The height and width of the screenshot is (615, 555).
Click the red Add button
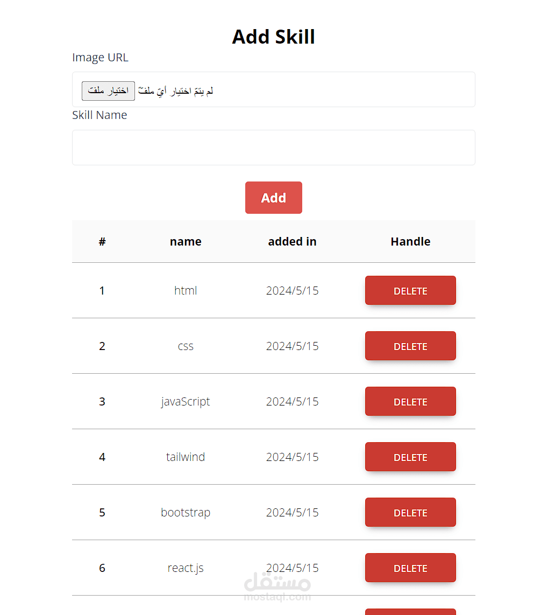tap(273, 198)
